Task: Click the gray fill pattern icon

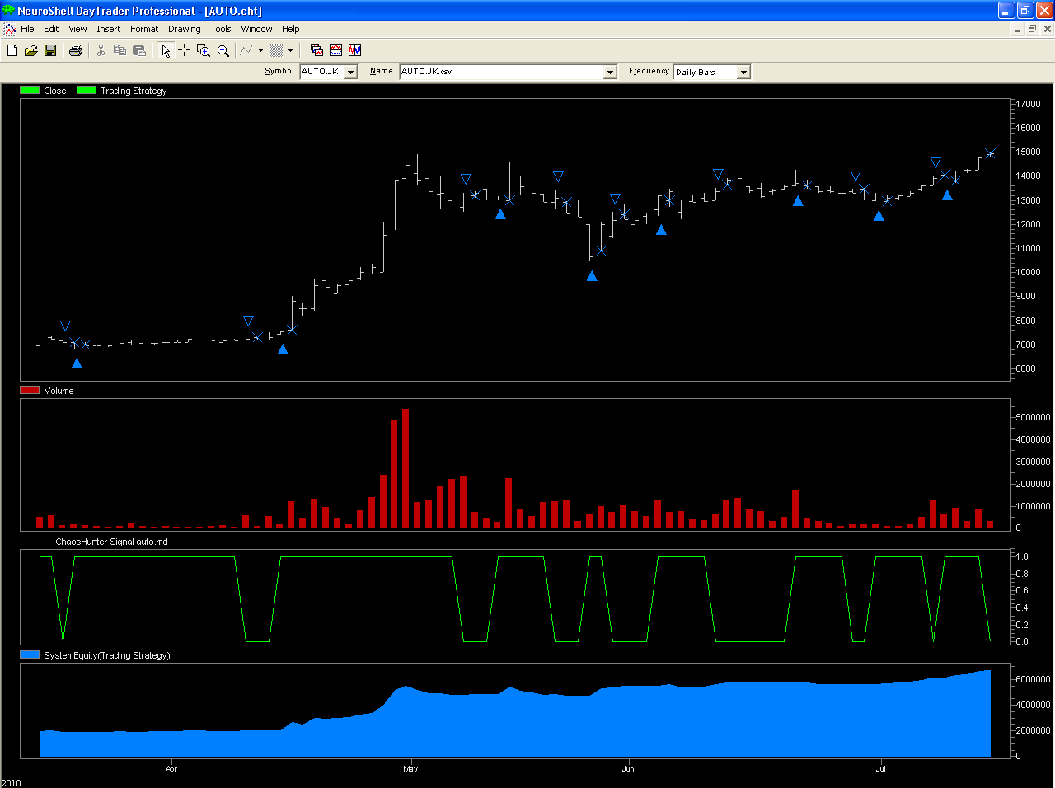Action: click(x=277, y=50)
